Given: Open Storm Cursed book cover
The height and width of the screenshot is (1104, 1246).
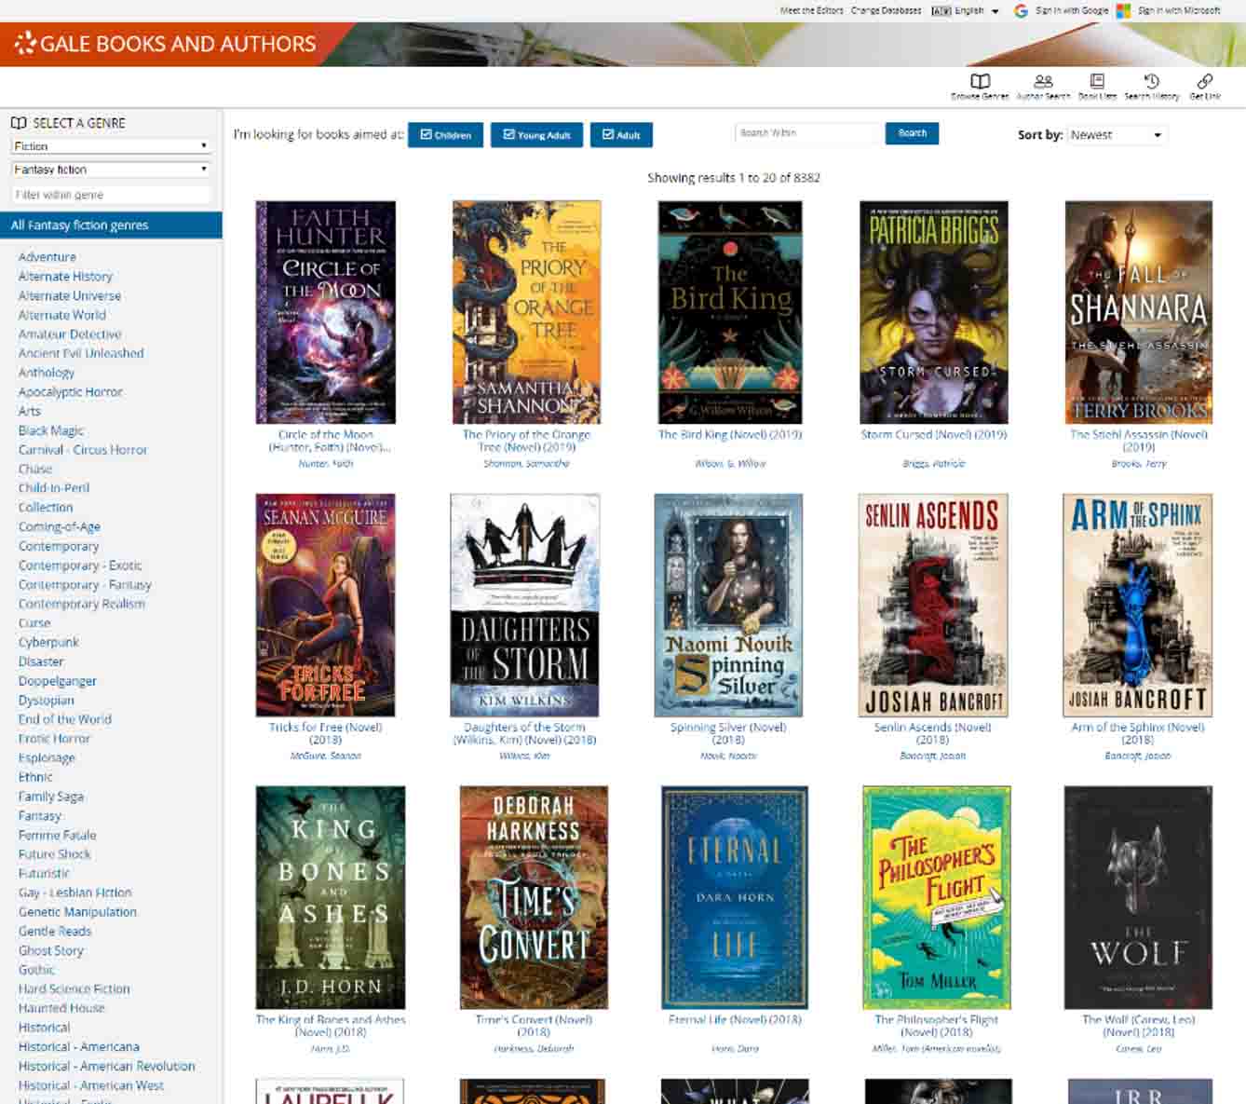Looking at the screenshot, I should [933, 312].
